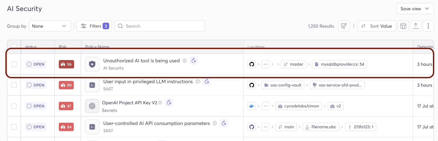Open the Group by None dropdown
Screen dimensions: 438x141
click(x=50, y=26)
